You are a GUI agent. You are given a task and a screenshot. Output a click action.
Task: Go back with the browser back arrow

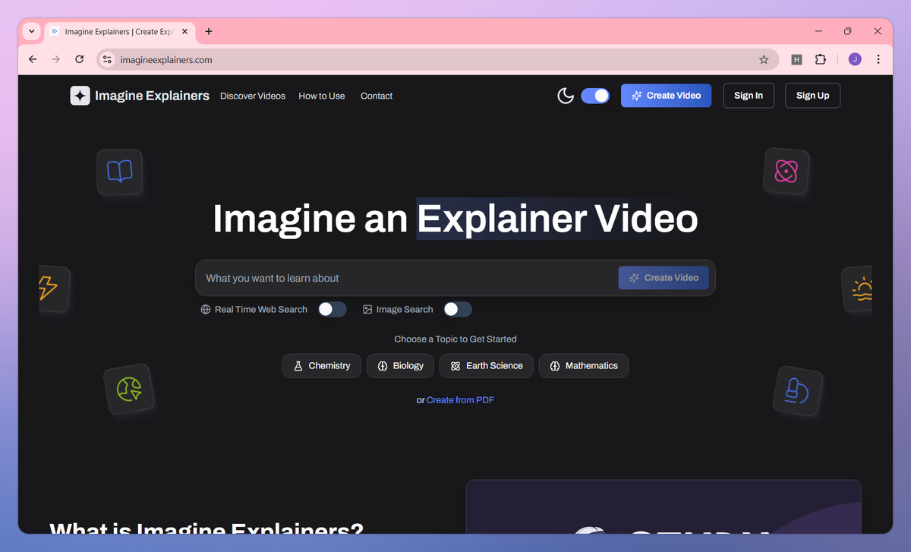tap(32, 59)
